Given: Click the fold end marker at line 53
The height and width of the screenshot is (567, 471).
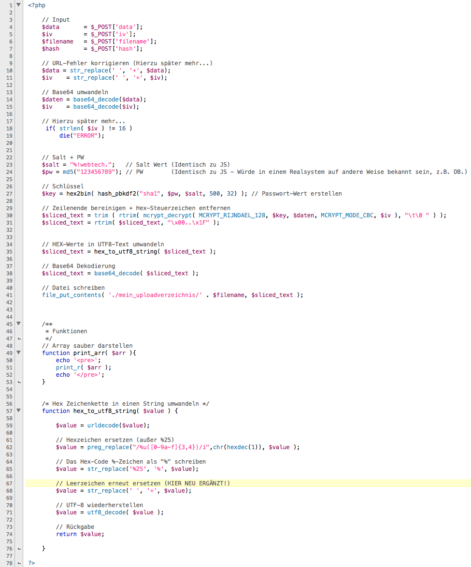Looking at the screenshot, I should click(19, 382).
